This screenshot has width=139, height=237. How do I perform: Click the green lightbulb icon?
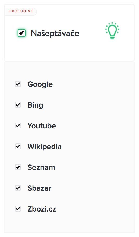pyautogui.click(x=112, y=31)
